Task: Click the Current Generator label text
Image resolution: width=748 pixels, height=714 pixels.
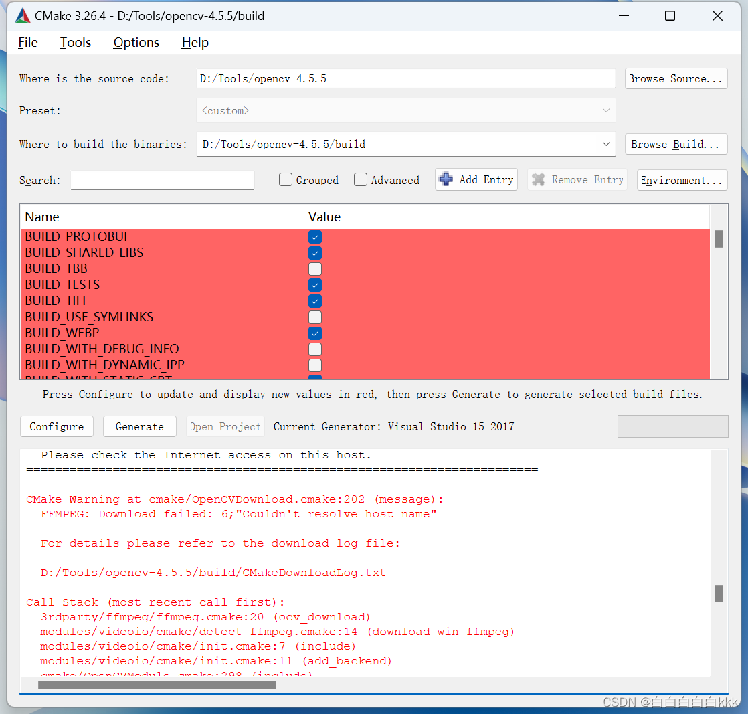Action: (x=393, y=426)
